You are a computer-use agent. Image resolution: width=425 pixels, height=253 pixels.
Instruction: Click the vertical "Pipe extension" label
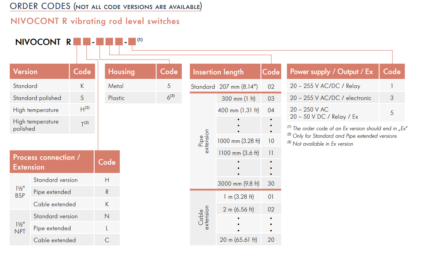(203, 141)
